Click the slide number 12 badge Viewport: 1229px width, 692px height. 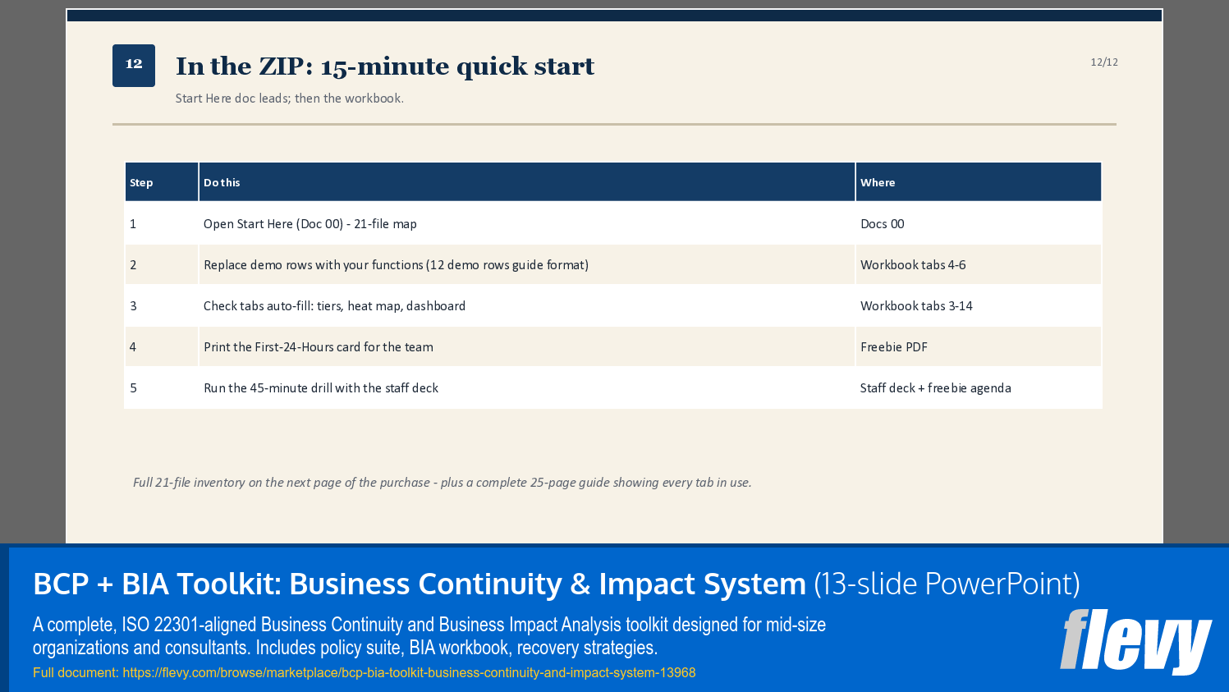click(134, 66)
